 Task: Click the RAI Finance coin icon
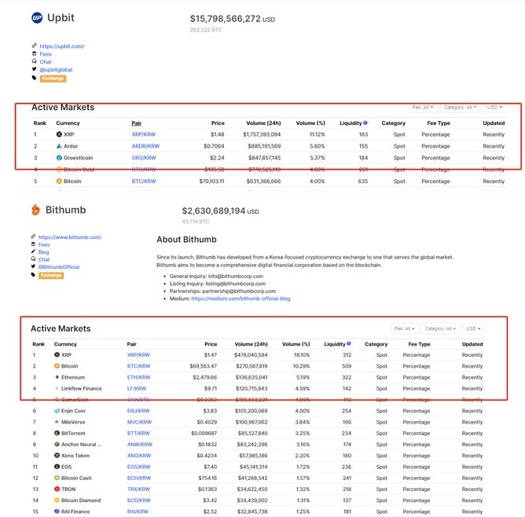click(57, 511)
